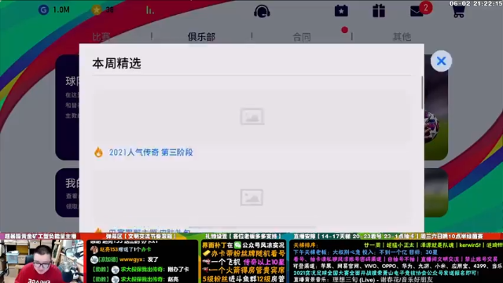Switch to the 俱乐部 tab

pos(201,37)
